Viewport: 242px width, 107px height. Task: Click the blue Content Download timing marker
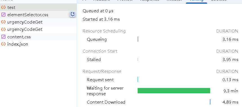(x=210, y=102)
